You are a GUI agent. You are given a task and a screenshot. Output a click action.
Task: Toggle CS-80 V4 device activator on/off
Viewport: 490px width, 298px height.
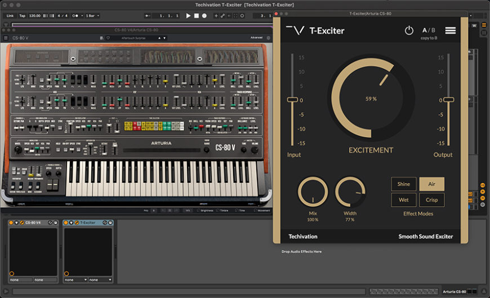pyautogui.click(x=11, y=223)
